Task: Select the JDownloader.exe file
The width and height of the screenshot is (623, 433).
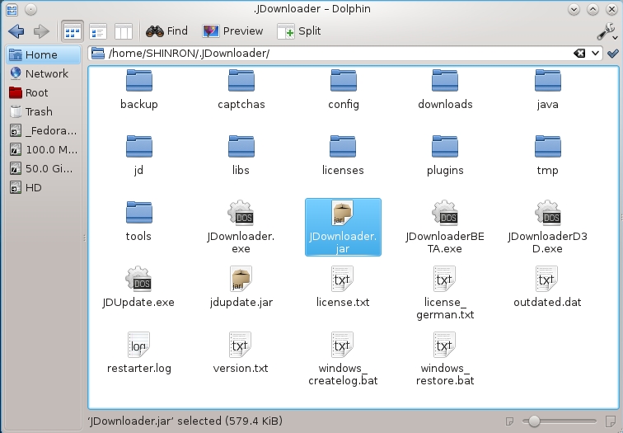Action: click(x=241, y=228)
